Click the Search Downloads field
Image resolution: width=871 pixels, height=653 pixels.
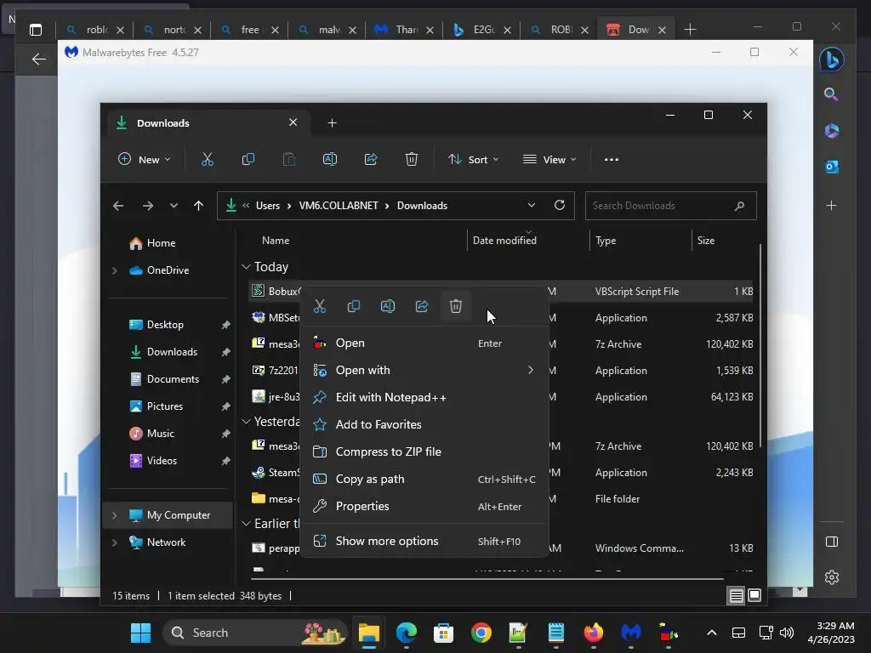[670, 206]
